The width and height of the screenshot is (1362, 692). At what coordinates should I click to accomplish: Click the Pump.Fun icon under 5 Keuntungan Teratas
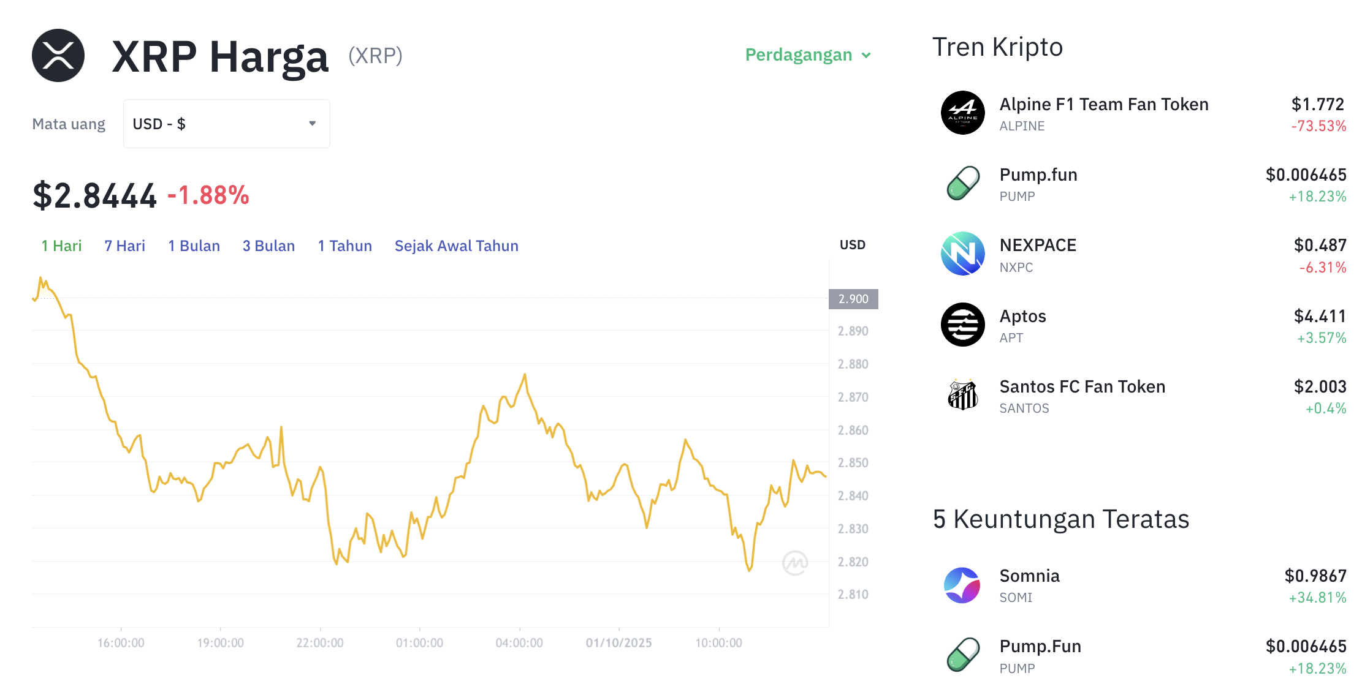coord(962,655)
